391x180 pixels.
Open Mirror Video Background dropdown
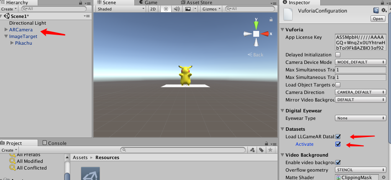(x=360, y=100)
